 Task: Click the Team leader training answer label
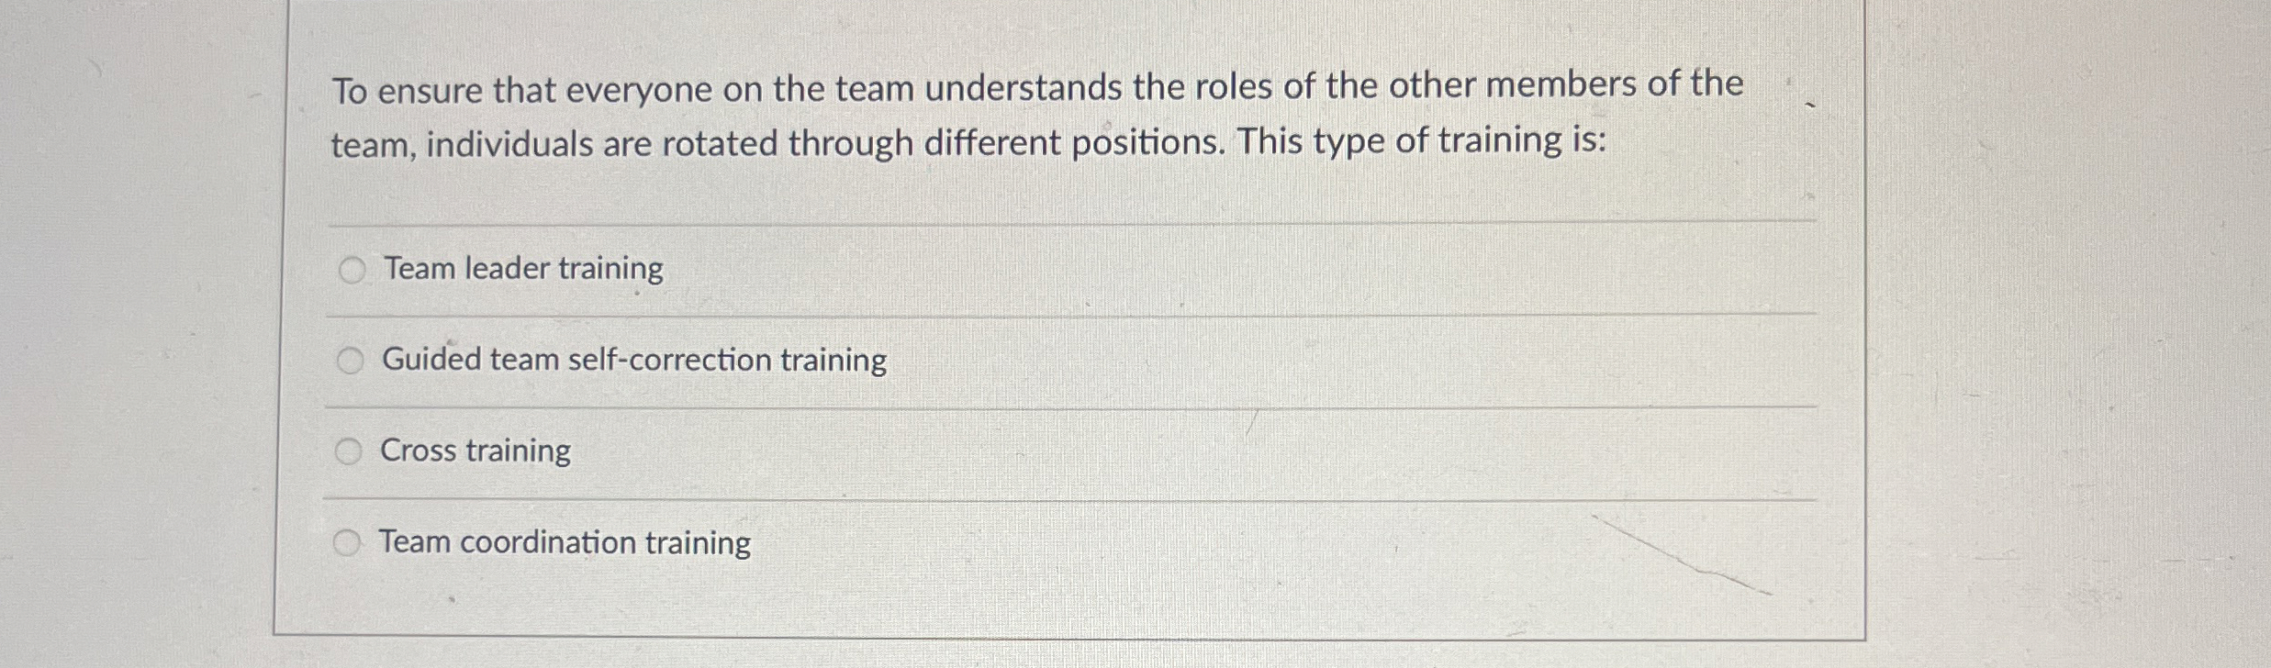point(521,269)
